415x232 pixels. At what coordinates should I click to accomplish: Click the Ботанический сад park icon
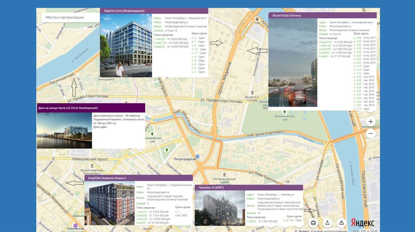[x=285, y=112]
